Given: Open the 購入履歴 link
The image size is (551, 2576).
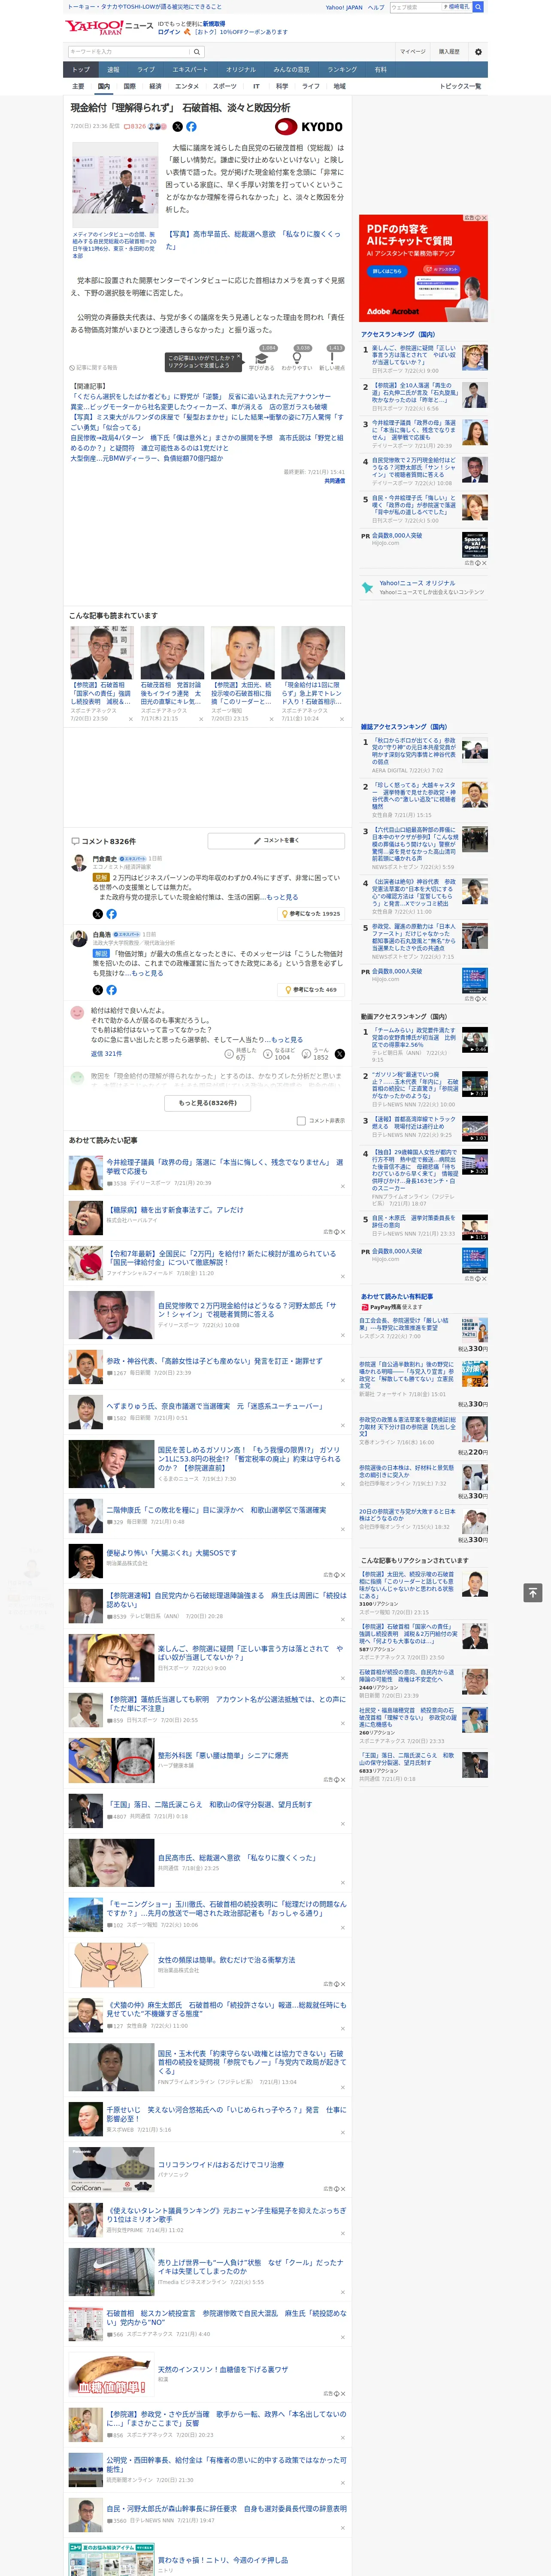Looking at the screenshot, I should [x=449, y=52].
